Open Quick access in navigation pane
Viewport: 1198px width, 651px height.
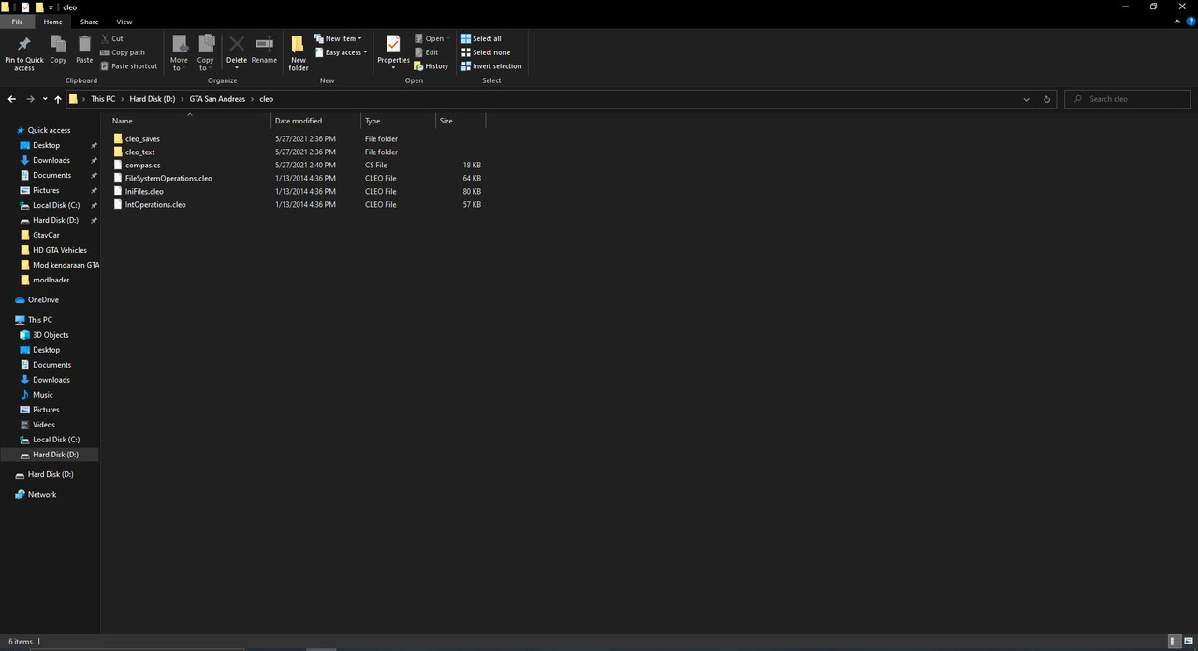[x=49, y=130]
